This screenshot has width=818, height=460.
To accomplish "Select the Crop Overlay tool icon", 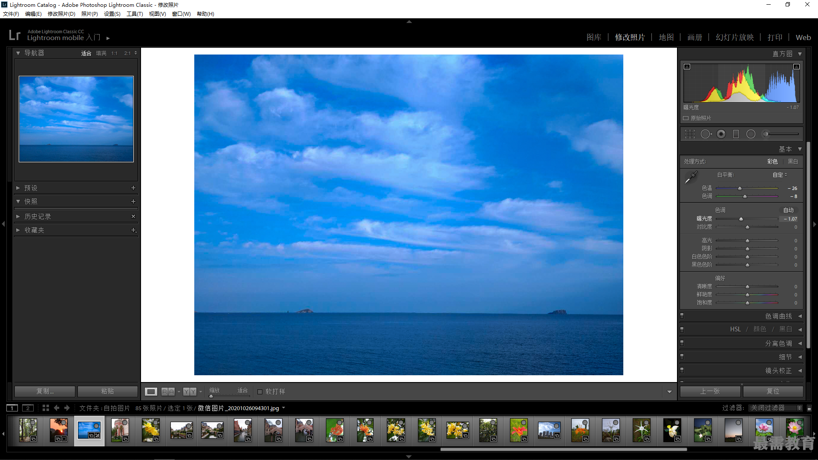I will pos(690,134).
